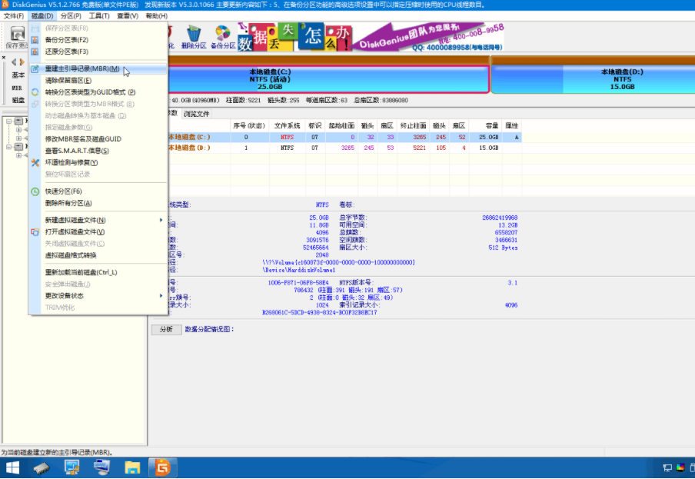Expand the 更改设备状态 submenu arrow
The width and height of the screenshot is (695, 479).
[x=161, y=295]
